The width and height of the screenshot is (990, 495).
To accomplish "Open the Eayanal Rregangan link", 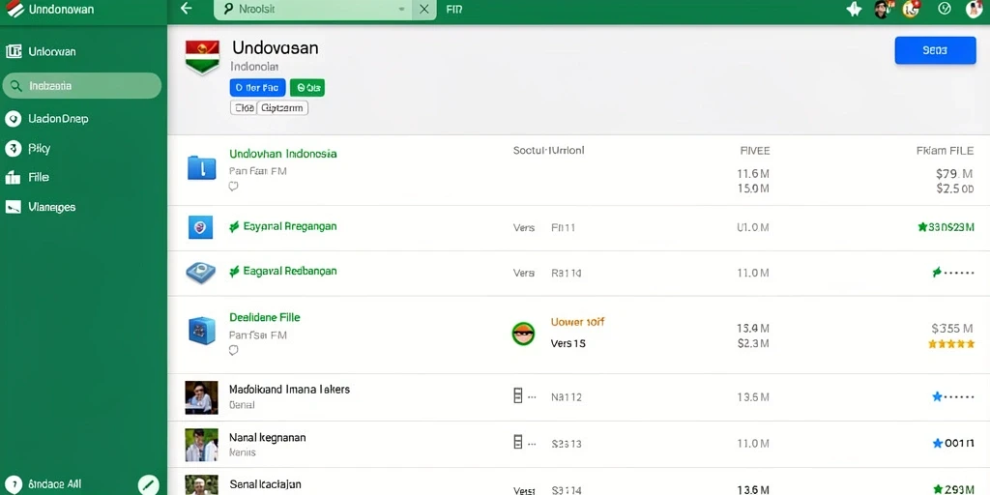I will point(290,226).
